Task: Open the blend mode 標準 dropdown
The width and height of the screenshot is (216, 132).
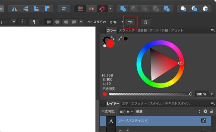Action: coord(168,111)
